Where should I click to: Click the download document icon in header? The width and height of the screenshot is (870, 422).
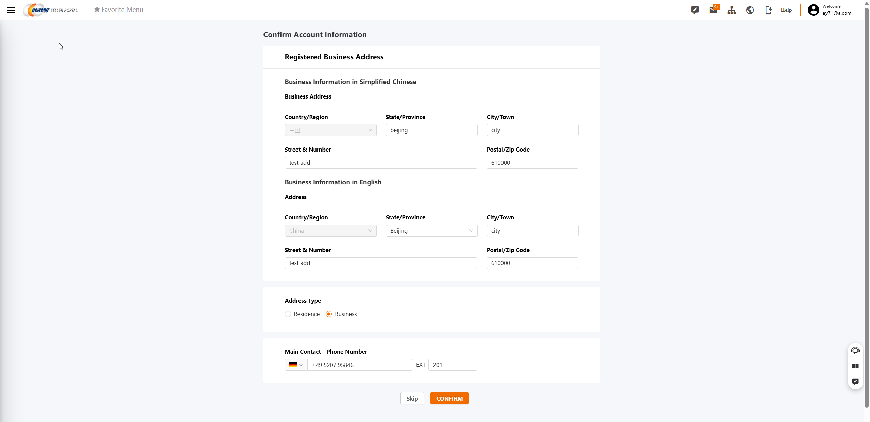[x=768, y=10]
